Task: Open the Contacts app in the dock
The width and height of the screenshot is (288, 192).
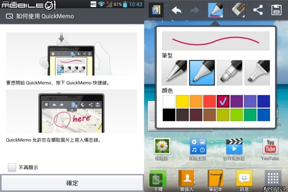Action: (186, 181)
